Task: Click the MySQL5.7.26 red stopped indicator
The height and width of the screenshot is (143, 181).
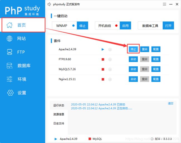Action: (x=103, y=69)
